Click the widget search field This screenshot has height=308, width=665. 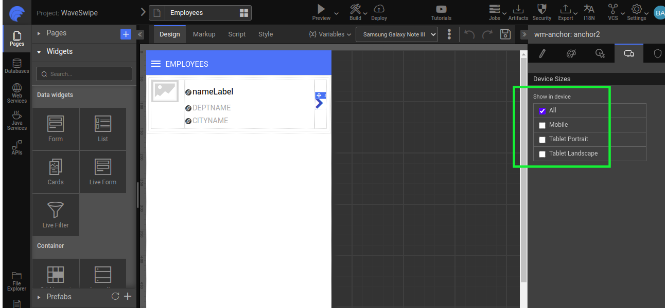(84, 74)
